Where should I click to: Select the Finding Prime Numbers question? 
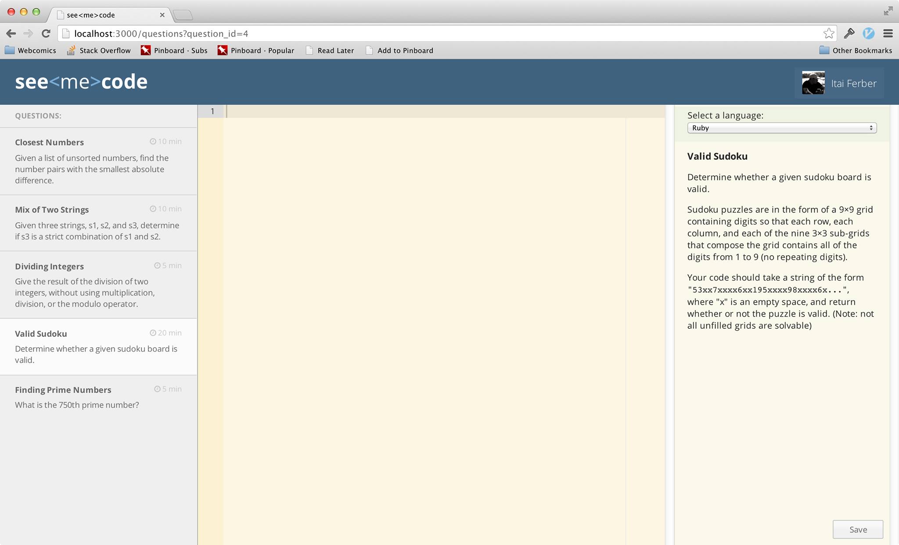[x=98, y=397]
